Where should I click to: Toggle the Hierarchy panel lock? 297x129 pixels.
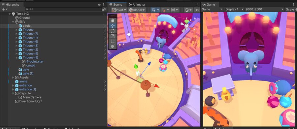[99, 4]
